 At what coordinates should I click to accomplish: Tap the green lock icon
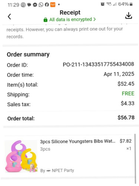tap(46, 20)
